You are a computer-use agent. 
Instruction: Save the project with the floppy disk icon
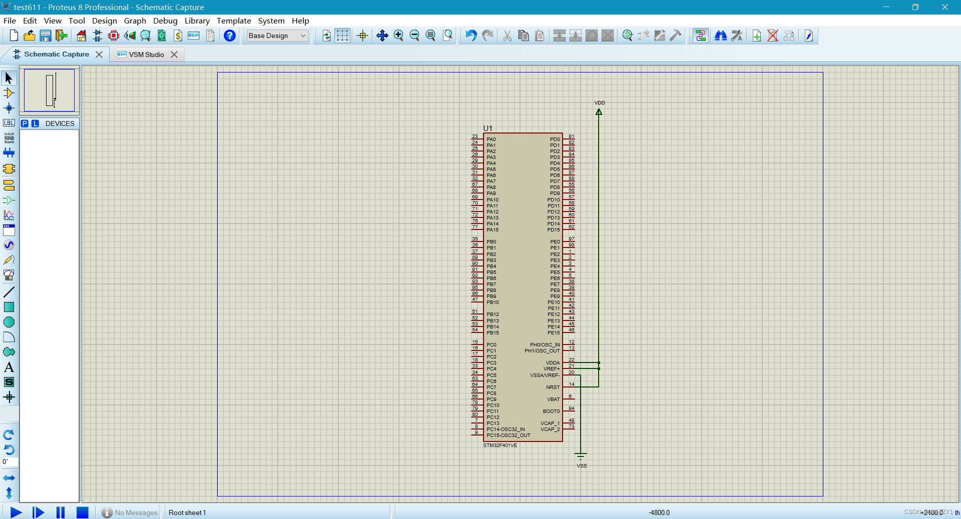click(x=46, y=35)
